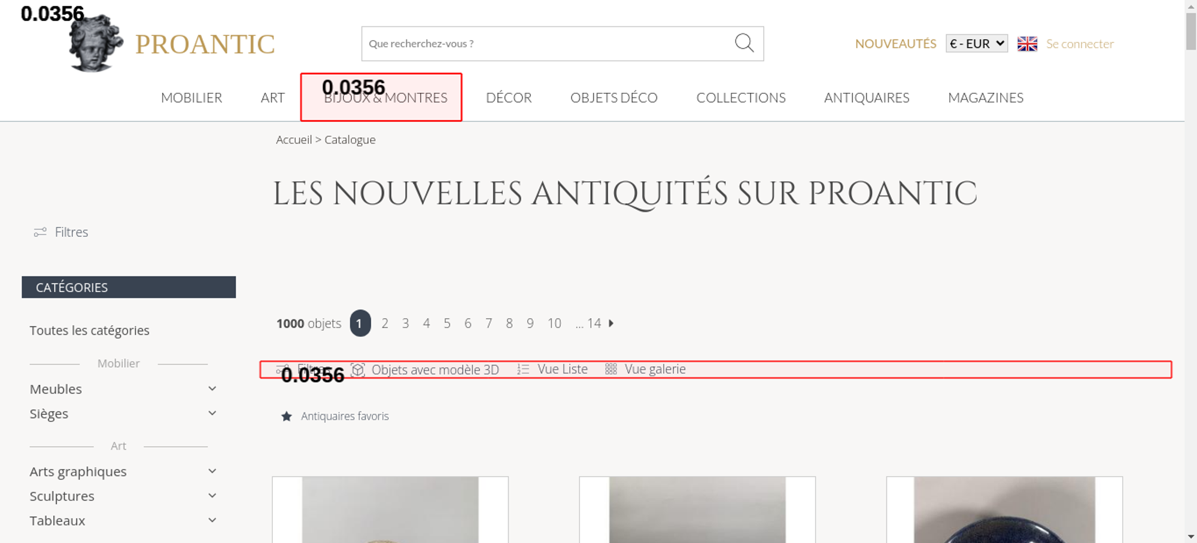Expand the Tableaux category

[x=212, y=520]
